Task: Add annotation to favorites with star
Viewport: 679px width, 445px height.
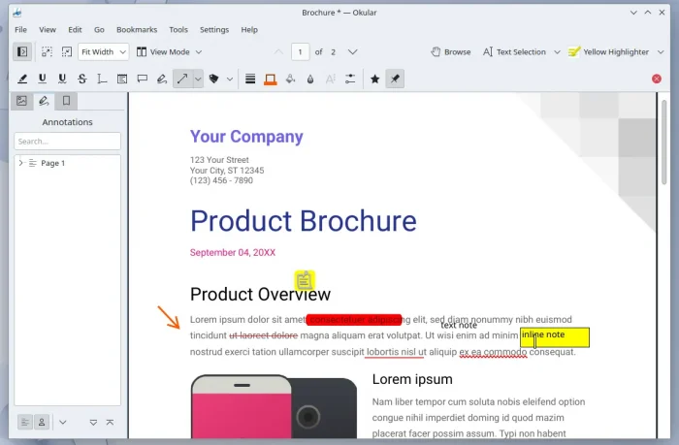Action: pos(374,79)
